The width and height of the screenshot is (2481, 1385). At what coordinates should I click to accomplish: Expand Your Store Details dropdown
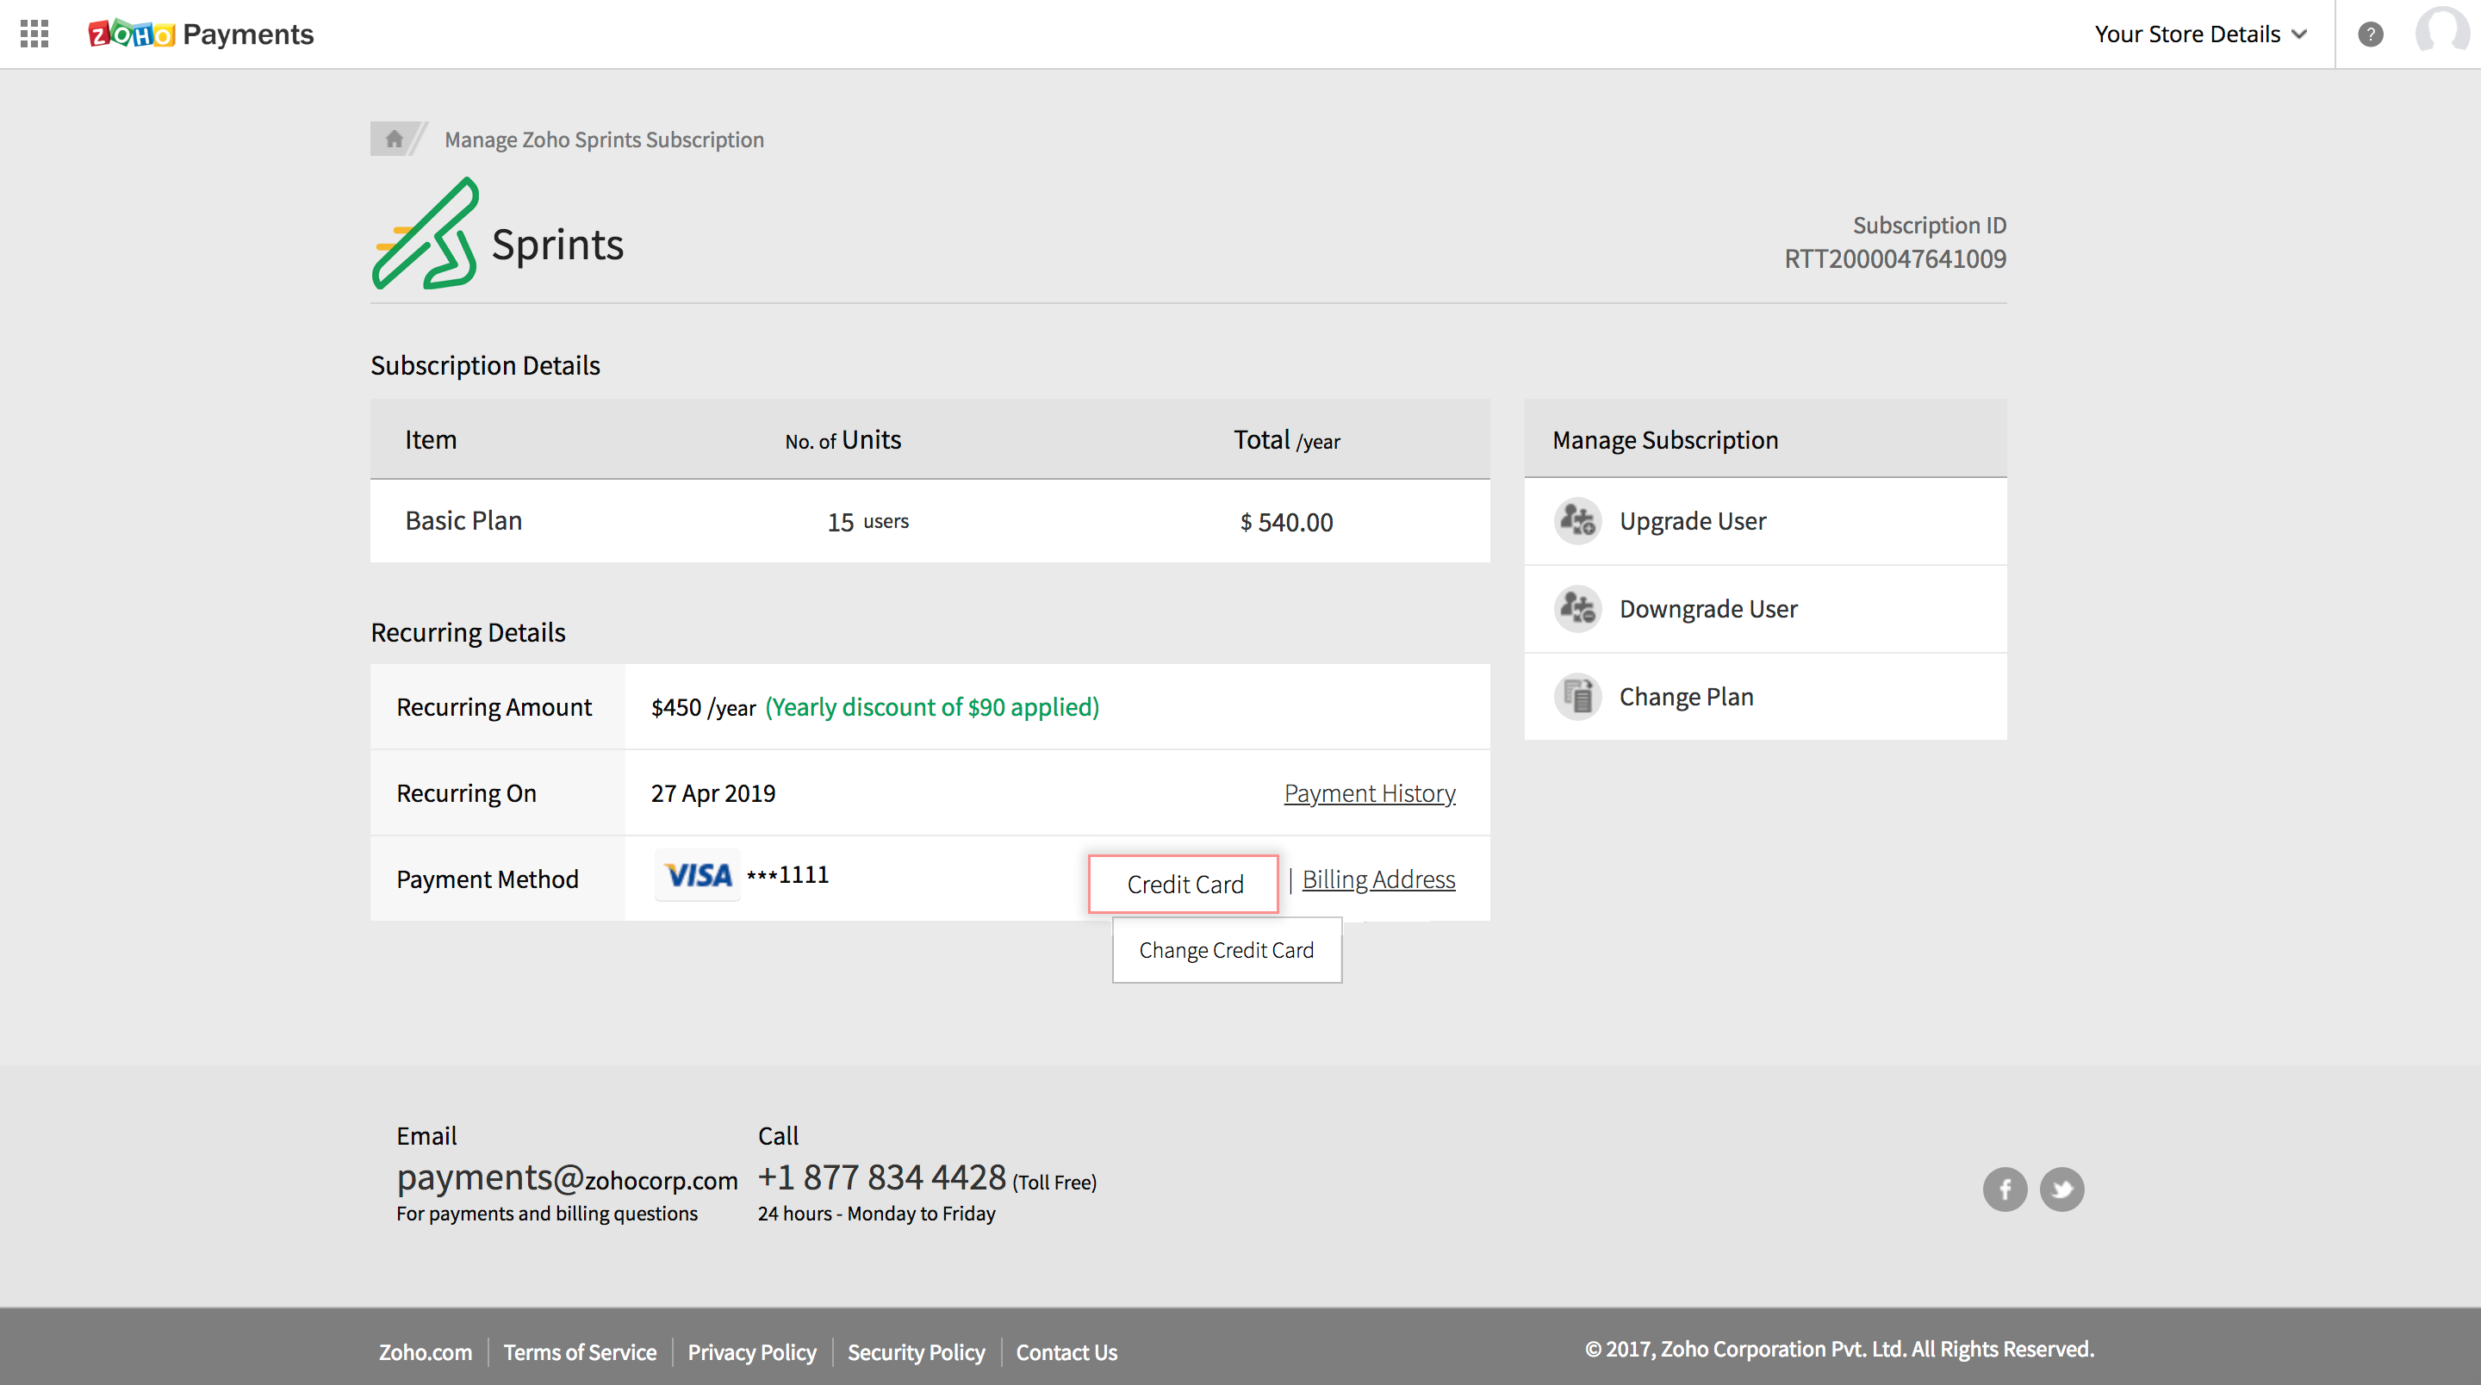2200,34
